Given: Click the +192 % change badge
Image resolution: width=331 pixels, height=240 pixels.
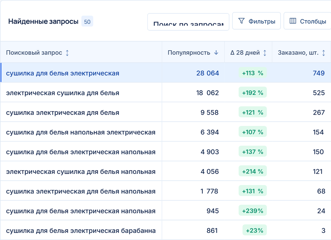Looking at the screenshot, I should 253,93.
